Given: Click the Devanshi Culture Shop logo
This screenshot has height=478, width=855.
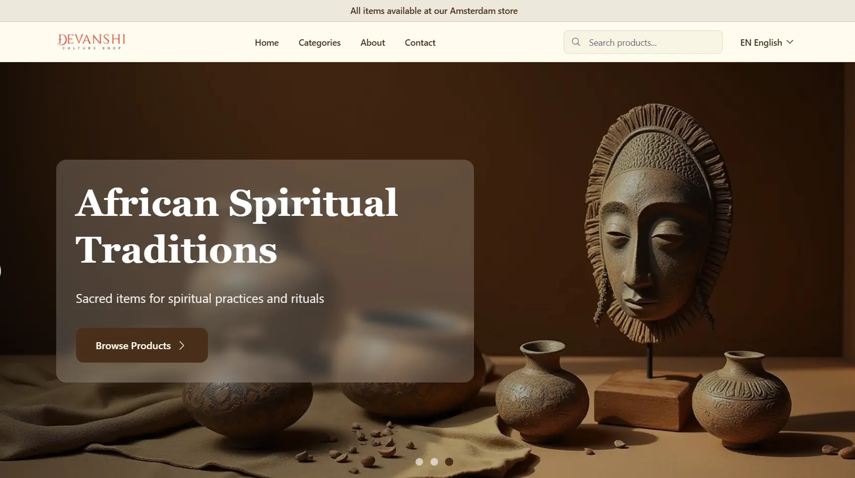Looking at the screenshot, I should 92,42.
